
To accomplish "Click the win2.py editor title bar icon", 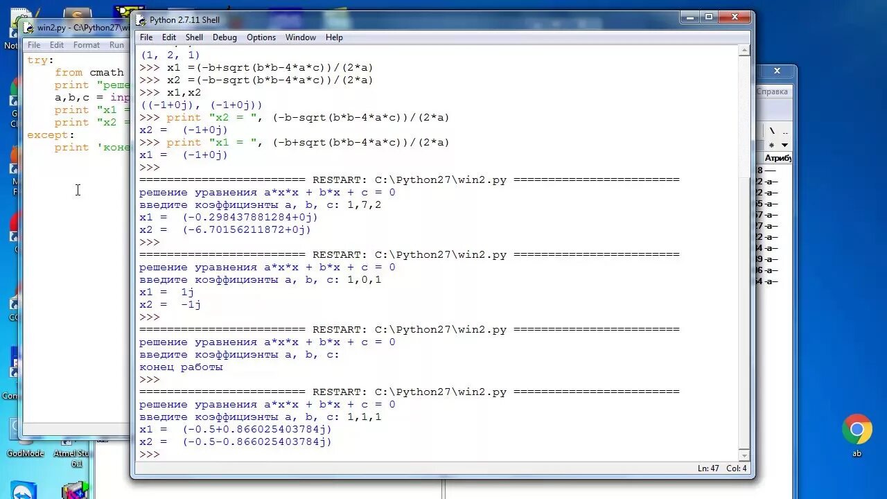I will pyautogui.click(x=28, y=28).
